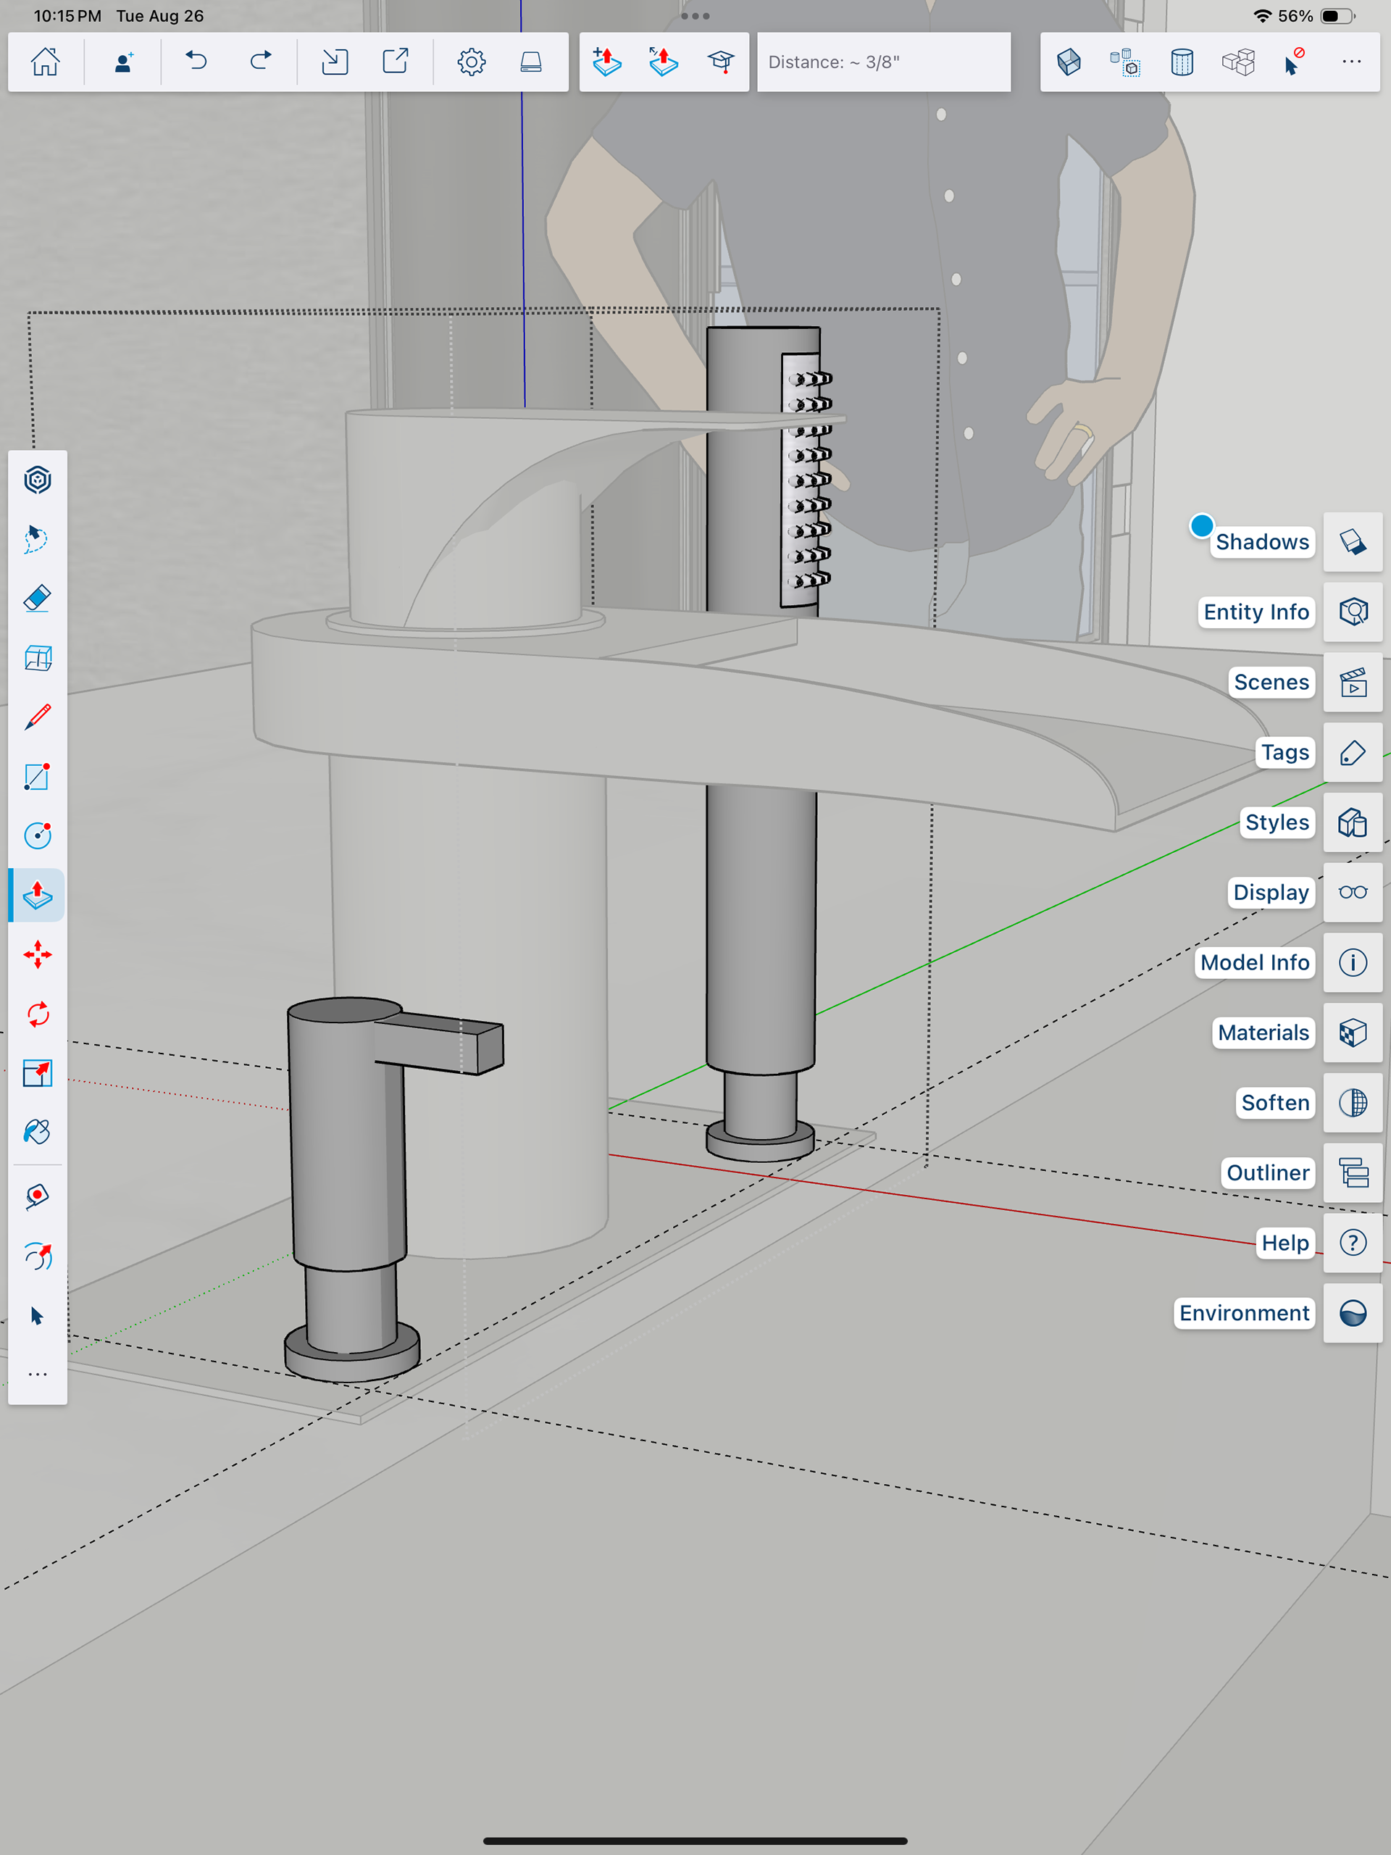Image resolution: width=1391 pixels, height=1855 pixels.
Task: Select the Paint Bucket tool
Action: tap(38, 1132)
